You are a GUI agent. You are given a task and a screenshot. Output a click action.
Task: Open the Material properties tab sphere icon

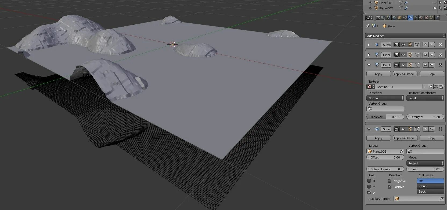(421, 18)
